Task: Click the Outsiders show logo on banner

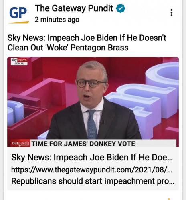Action: [x=20, y=144]
